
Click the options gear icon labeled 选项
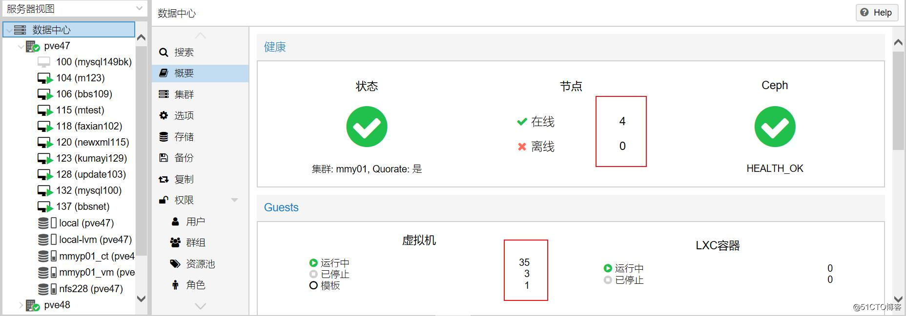tap(164, 115)
